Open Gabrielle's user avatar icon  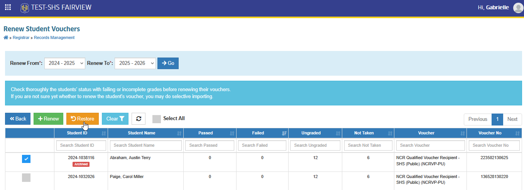pyautogui.click(x=518, y=8)
